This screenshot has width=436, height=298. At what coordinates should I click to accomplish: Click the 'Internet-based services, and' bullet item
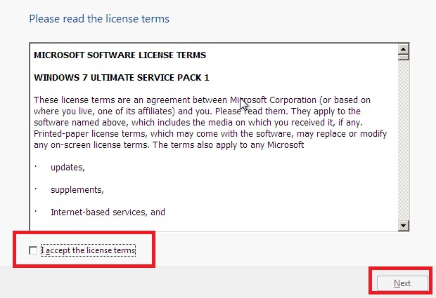coord(108,212)
